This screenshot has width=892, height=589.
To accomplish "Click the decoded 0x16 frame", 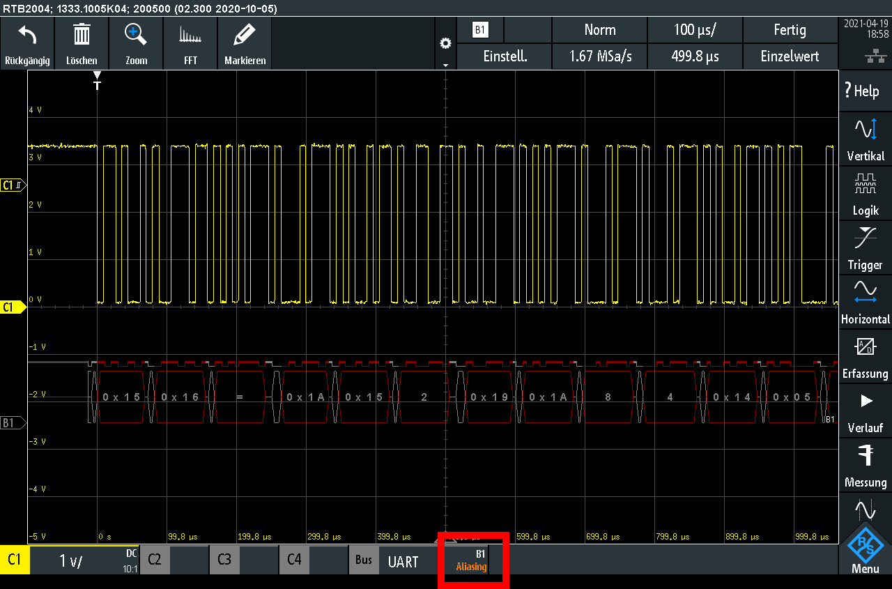I will point(180,397).
